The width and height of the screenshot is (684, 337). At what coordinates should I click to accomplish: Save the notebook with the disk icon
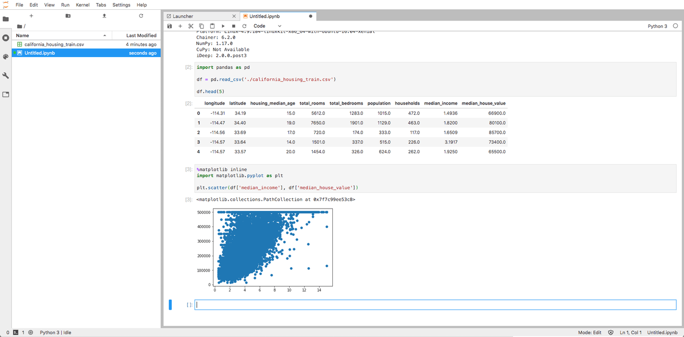coord(170,26)
